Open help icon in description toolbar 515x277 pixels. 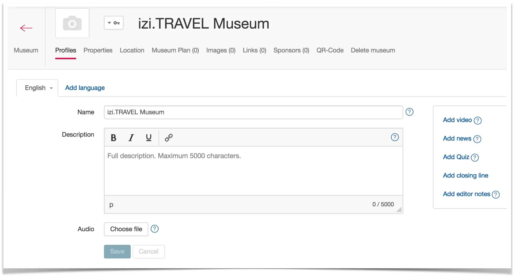395,137
